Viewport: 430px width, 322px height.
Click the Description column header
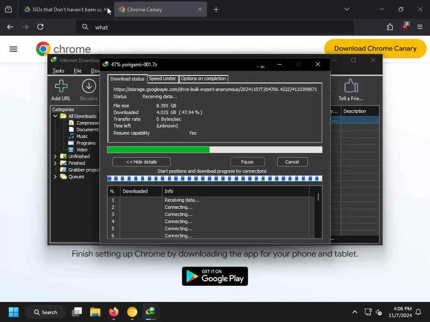(x=360, y=111)
